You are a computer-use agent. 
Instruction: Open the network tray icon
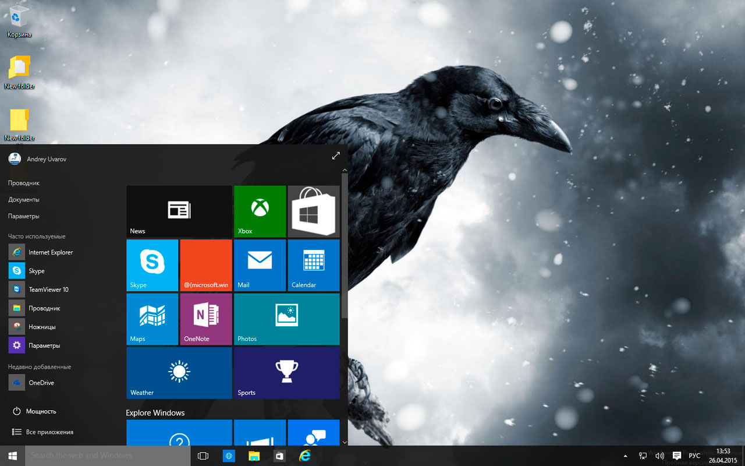[x=643, y=456]
